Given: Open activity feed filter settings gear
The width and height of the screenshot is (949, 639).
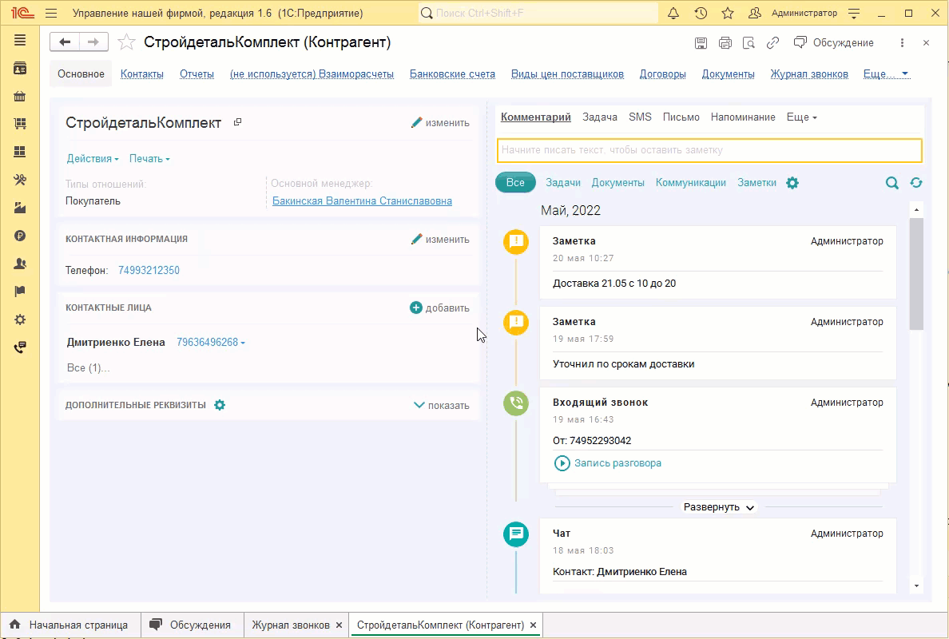Looking at the screenshot, I should pos(792,183).
